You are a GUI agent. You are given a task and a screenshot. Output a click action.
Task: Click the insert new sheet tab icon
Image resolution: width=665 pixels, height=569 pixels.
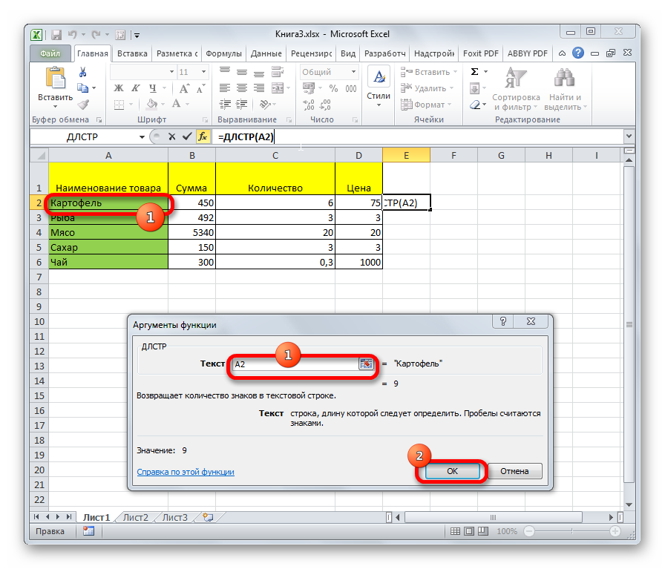208,518
